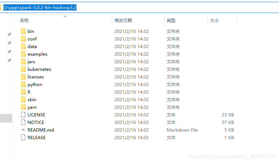Select the licenses folder name
This screenshot has height=163, width=279.
pos(36,77)
